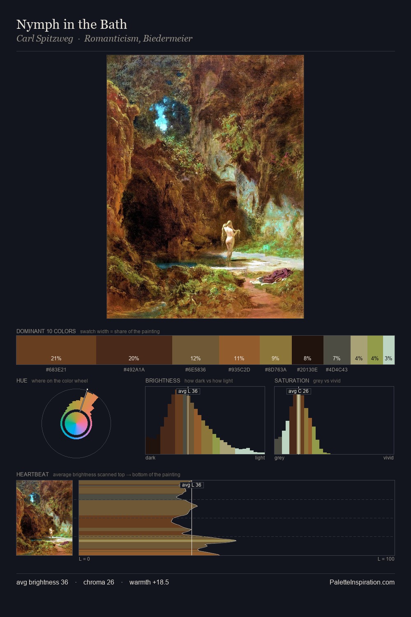Click 'DOMINANT 10 COLORS' heading
Image resolution: width=411 pixels, height=617 pixels.
tap(46, 331)
